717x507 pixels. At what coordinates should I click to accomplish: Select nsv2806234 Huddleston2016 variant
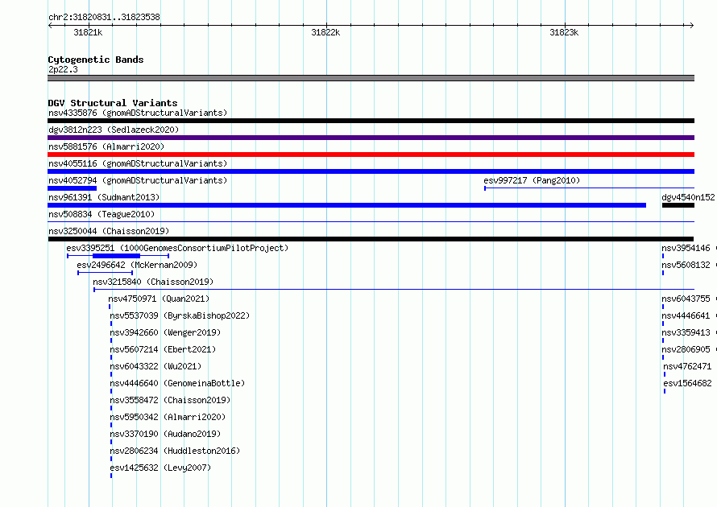(x=175, y=451)
